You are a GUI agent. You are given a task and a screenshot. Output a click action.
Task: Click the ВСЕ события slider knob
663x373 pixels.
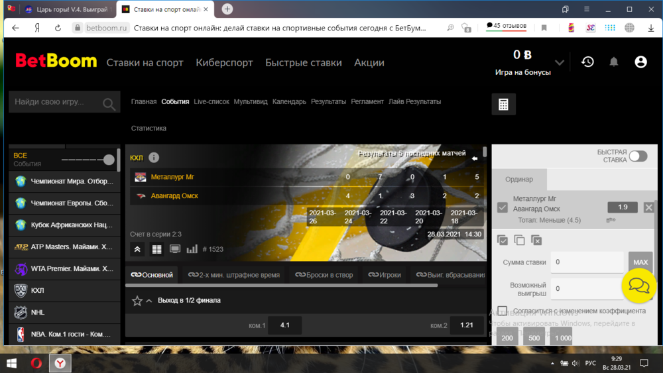point(109,160)
